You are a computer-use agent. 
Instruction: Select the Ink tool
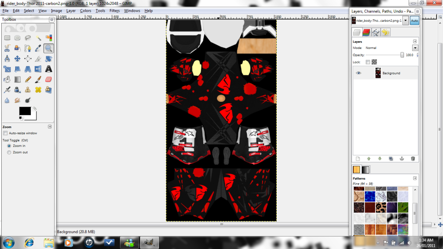[17, 90]
